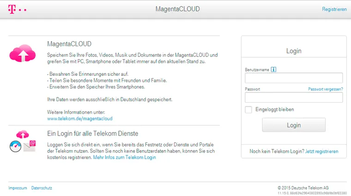The image size is (351, 196).
Task: Click the pink cloud upload icon
Action: [x=22, y=53]
